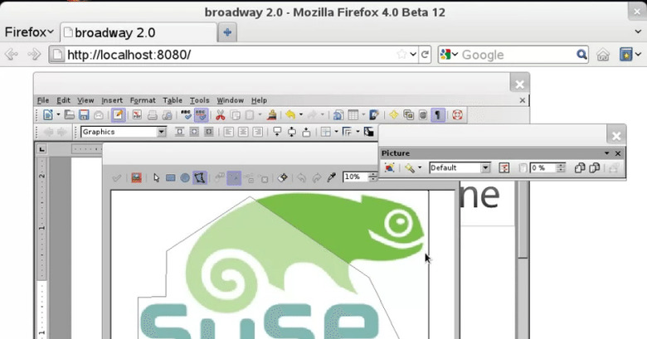Open the Insert menu

pyautogui.click(x=112, y=100)
